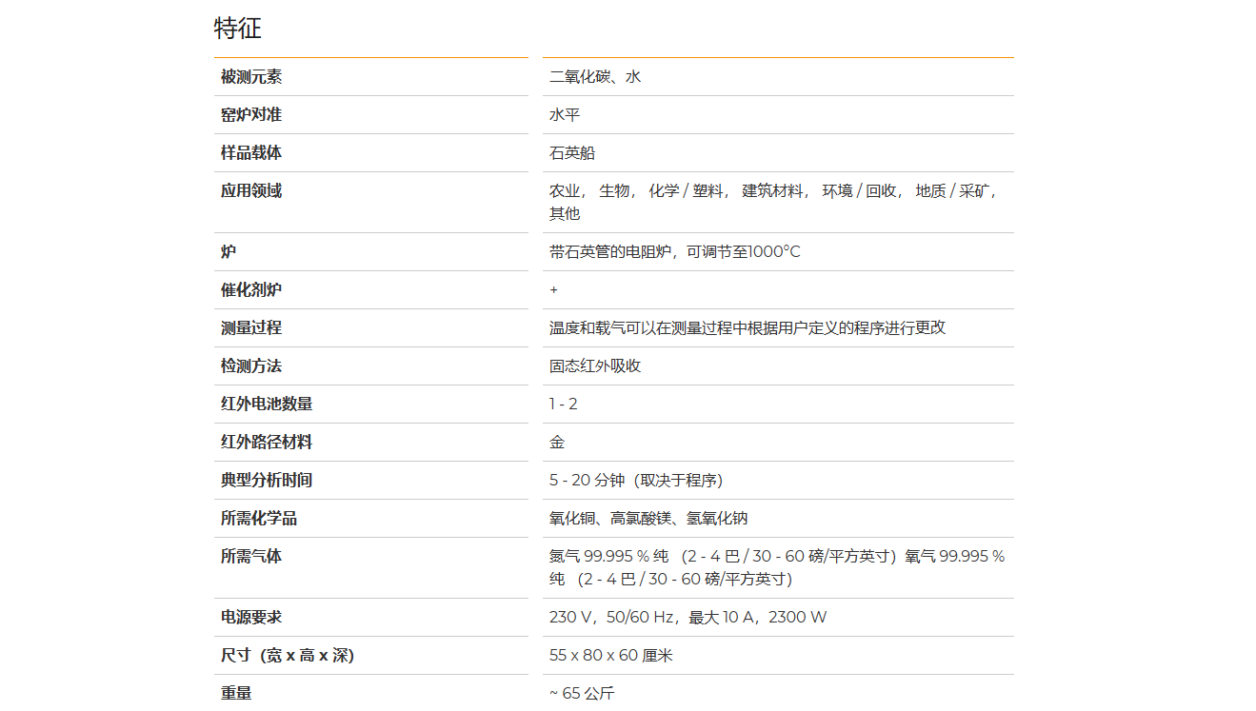The width and height of the screenshot is (1256, 711).
Task: Click the 红外电池数量 row label
Action: click(266, 405)
